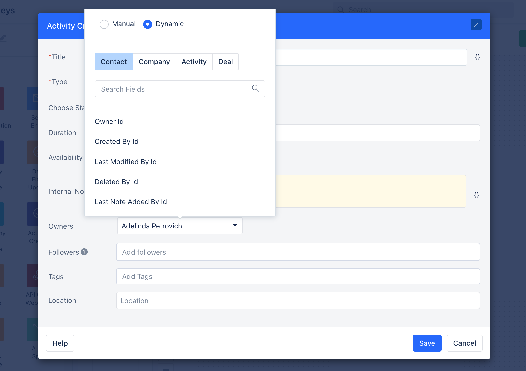Close the Activity dialog with the X button
This screenshot has height=371, width=526.
pos(476,25)
